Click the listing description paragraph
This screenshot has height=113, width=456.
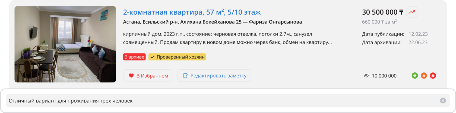coord(227,38)
